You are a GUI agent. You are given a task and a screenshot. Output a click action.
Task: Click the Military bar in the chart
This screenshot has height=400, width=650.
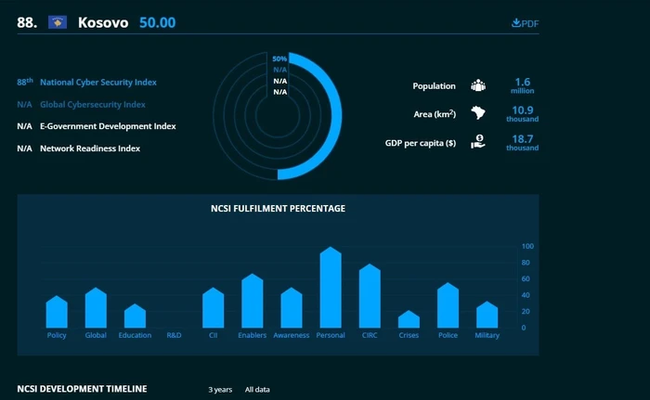point(487,315)
